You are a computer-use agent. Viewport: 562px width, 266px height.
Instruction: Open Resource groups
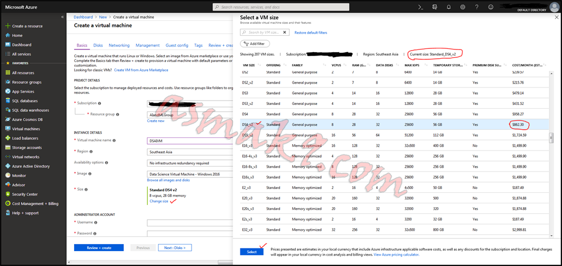26,82
